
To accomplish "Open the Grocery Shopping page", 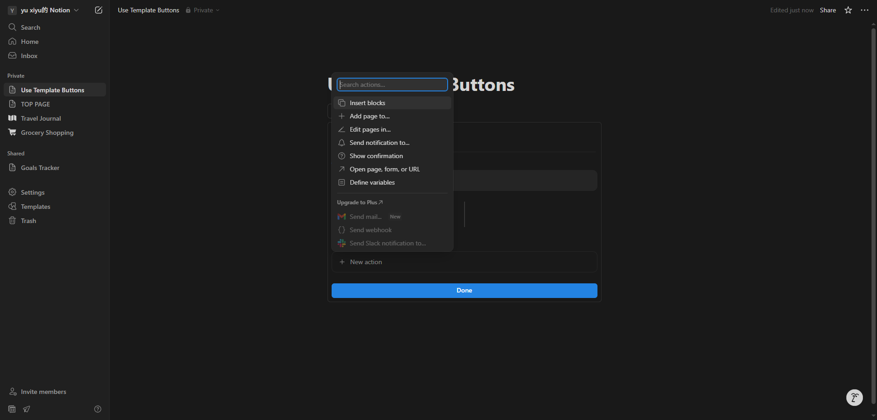I will [x=55, y=133].
